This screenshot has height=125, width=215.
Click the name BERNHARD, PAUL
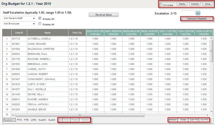click(38, 54)
